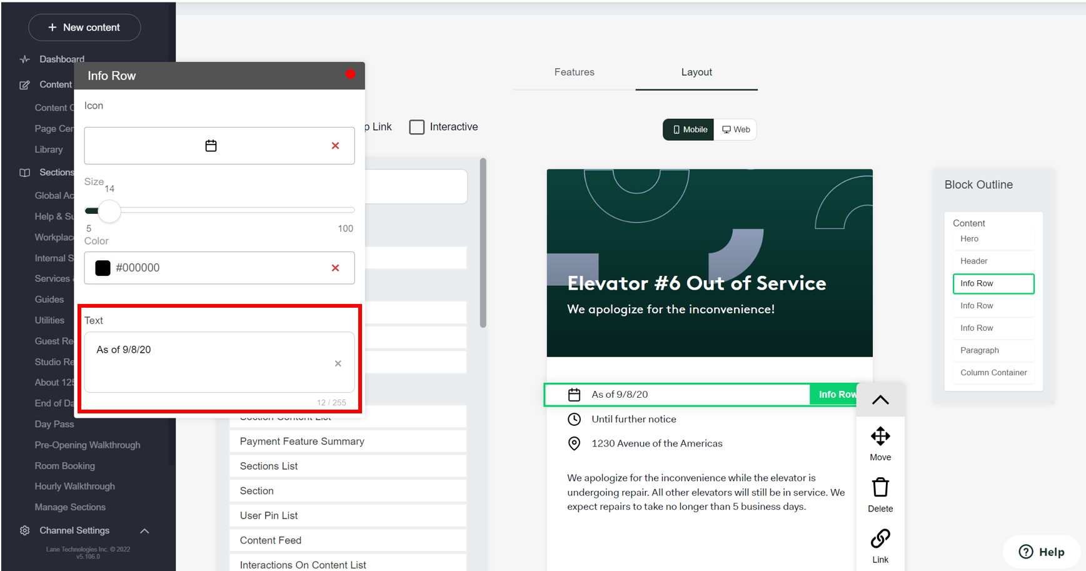This screenshot has width=1086, height=571.
Task: Open the icon picker field
Action: pyautogui.click(x=211, y=146)
